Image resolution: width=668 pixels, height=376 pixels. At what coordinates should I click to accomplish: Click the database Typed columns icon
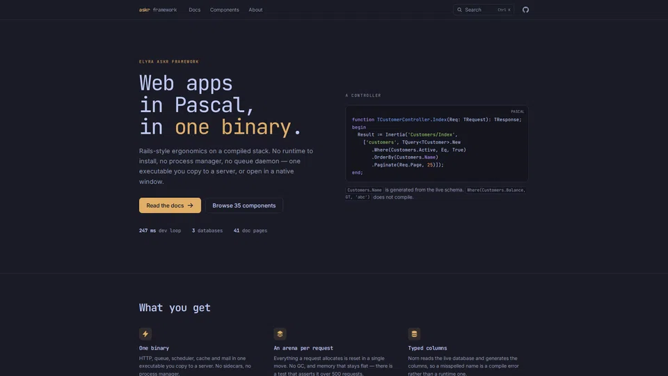coord(414,334)
